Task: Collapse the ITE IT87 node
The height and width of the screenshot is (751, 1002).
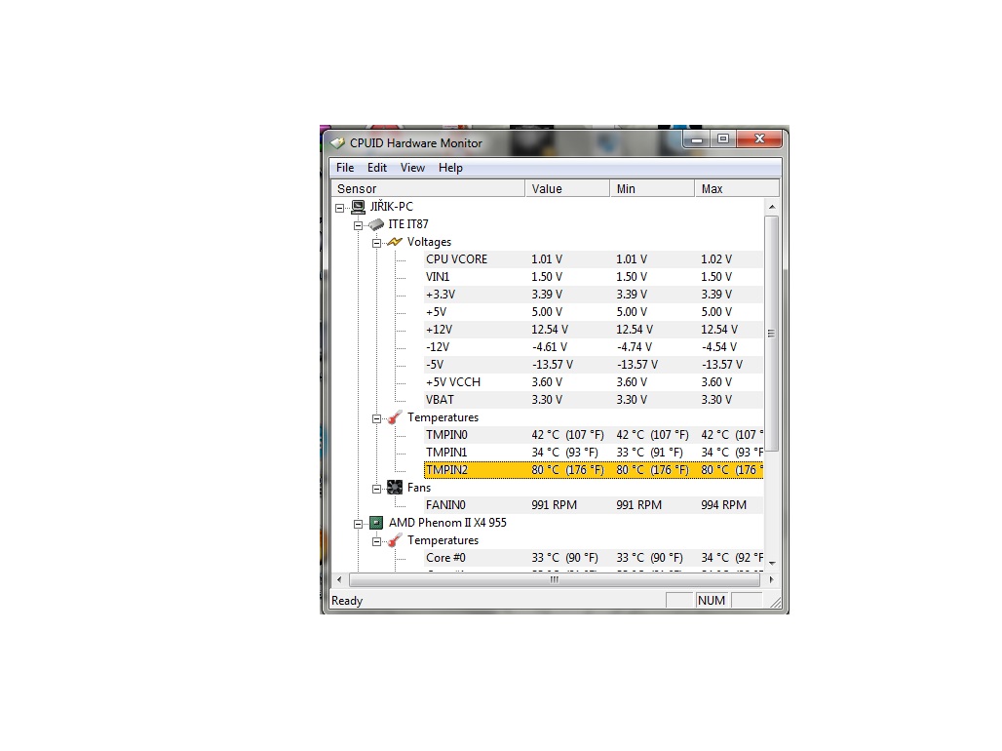Action: [x=359, y=225]
